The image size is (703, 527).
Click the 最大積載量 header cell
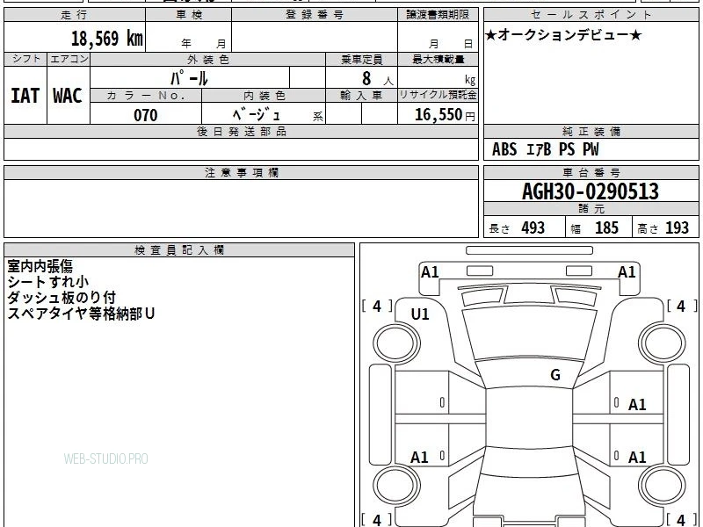point(438,60)
